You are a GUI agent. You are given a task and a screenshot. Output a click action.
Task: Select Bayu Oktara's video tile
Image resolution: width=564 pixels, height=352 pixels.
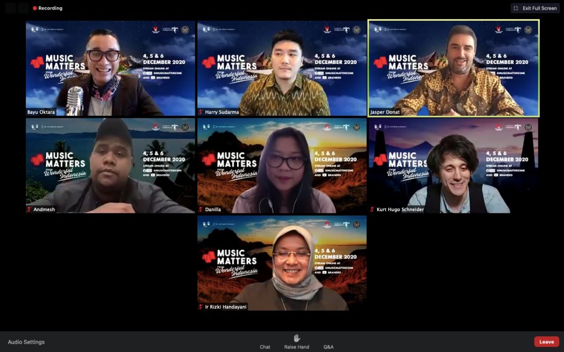110,68
